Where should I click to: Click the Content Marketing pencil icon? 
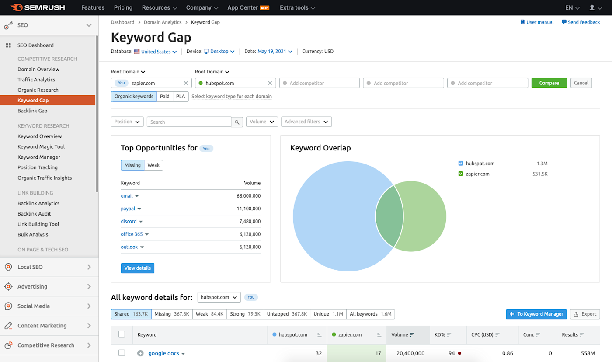(x=8, y=326)
